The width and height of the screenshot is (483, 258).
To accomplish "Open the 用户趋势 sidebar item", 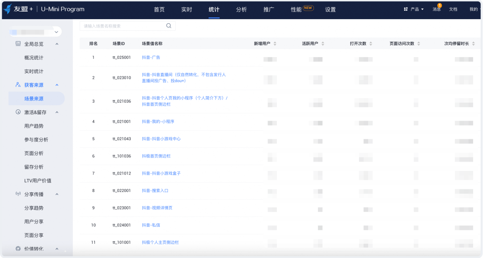I will click(34, 126).
